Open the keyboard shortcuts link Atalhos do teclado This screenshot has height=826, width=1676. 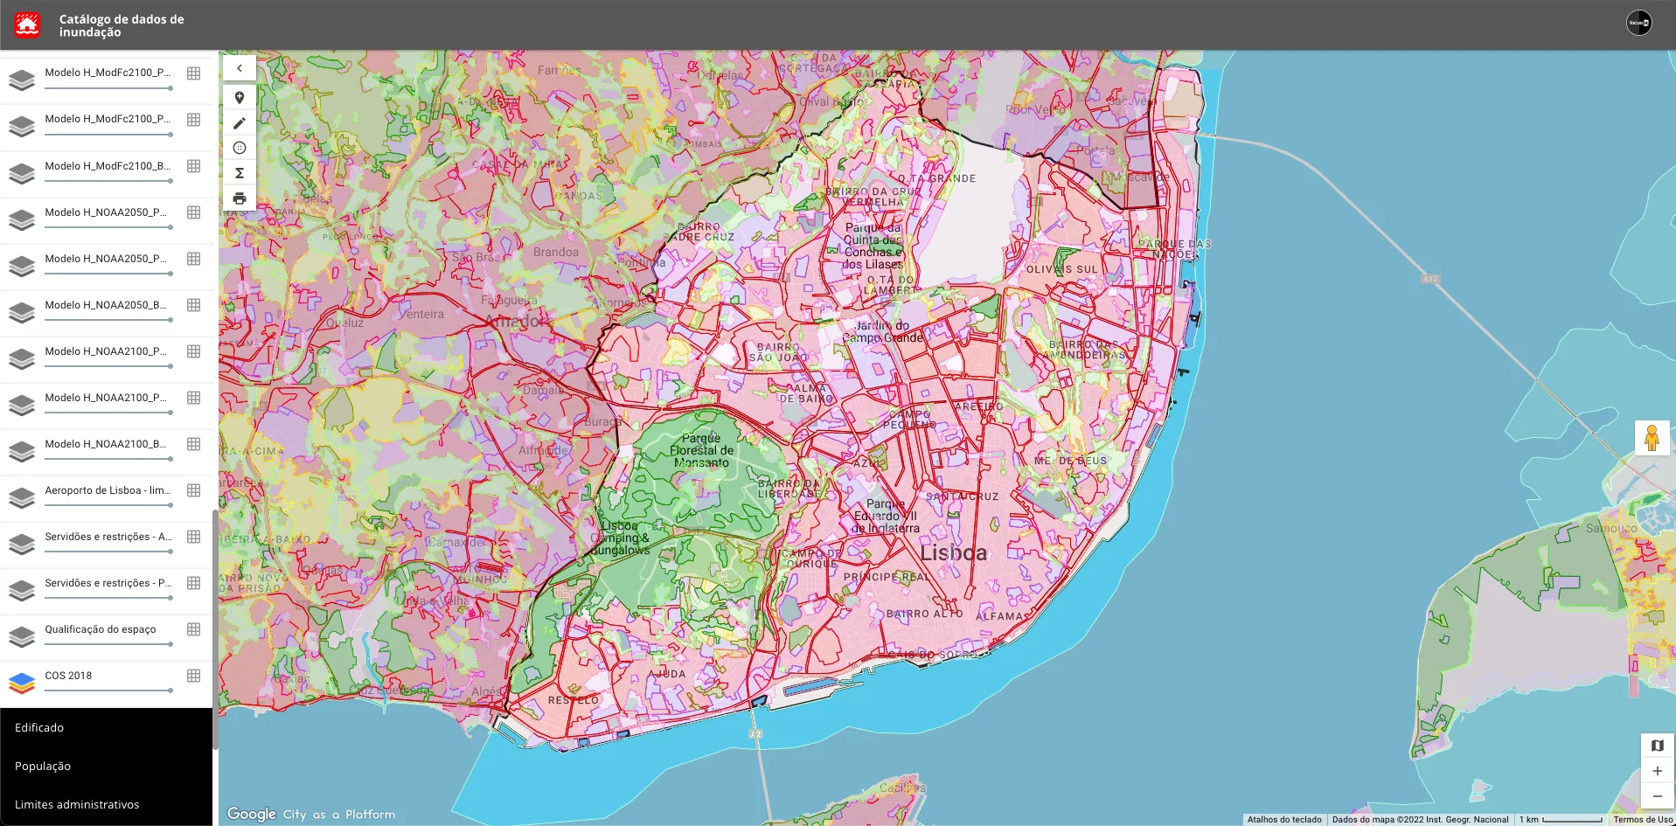pos(1283,820)
